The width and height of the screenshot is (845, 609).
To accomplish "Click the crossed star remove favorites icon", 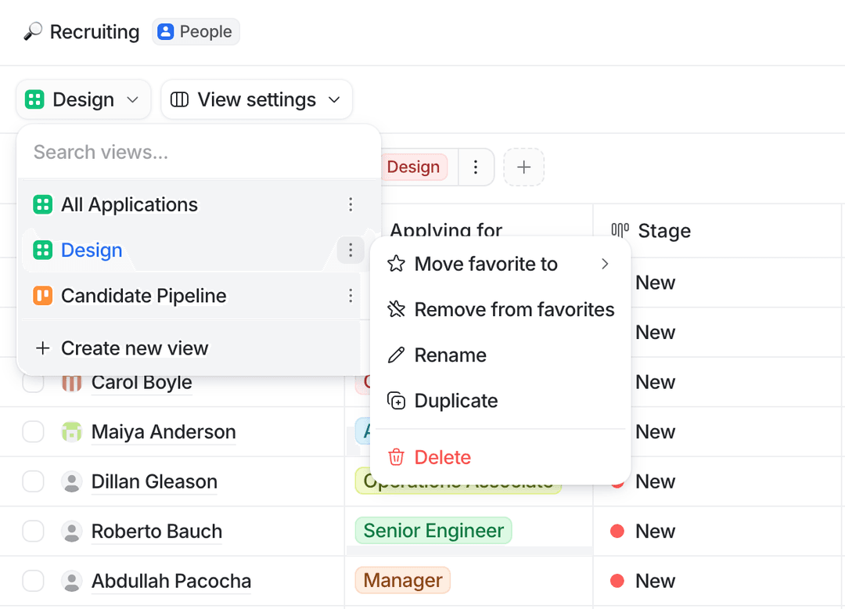I will click(396, 309).
